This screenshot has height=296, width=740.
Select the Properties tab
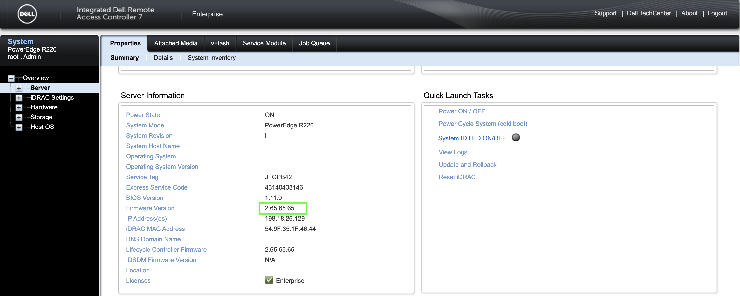[125, 43]
